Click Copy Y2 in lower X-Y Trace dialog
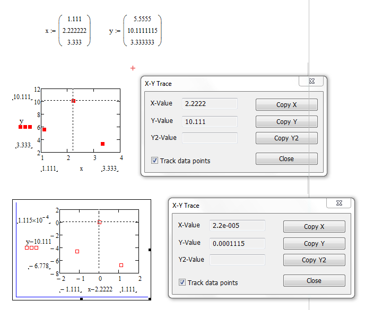 [314, 260]
